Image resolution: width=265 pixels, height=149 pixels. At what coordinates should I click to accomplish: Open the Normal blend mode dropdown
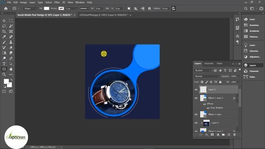[x=207, y=76]
